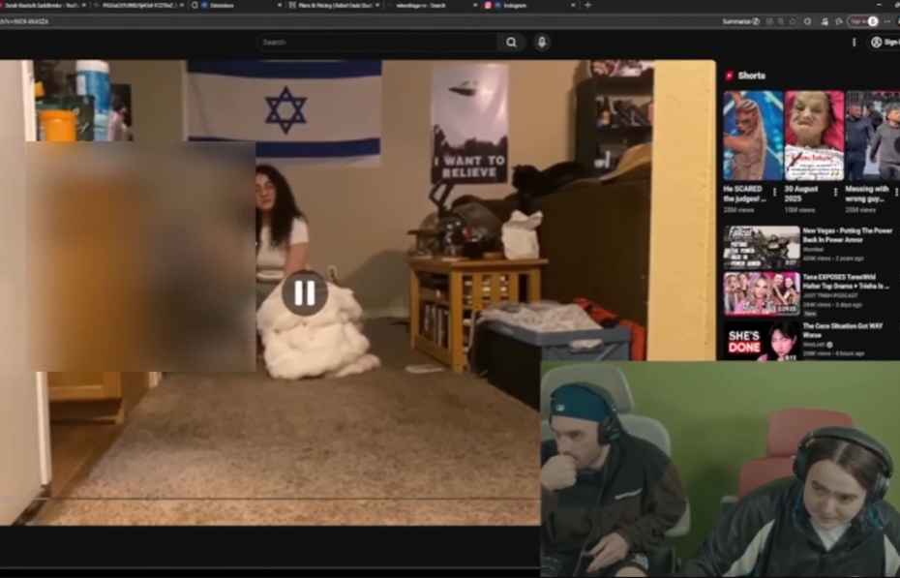Open 'SHE'S DONE' video thumbnail
Viewport: 900px width, 578px height.
[x=761, y=341]
